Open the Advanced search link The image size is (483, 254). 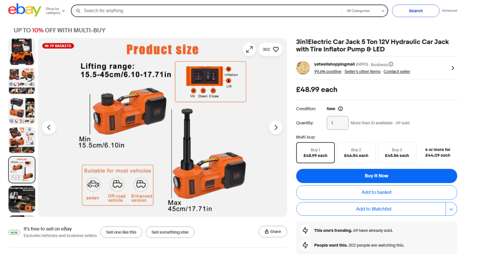click(x=450, y=11)
